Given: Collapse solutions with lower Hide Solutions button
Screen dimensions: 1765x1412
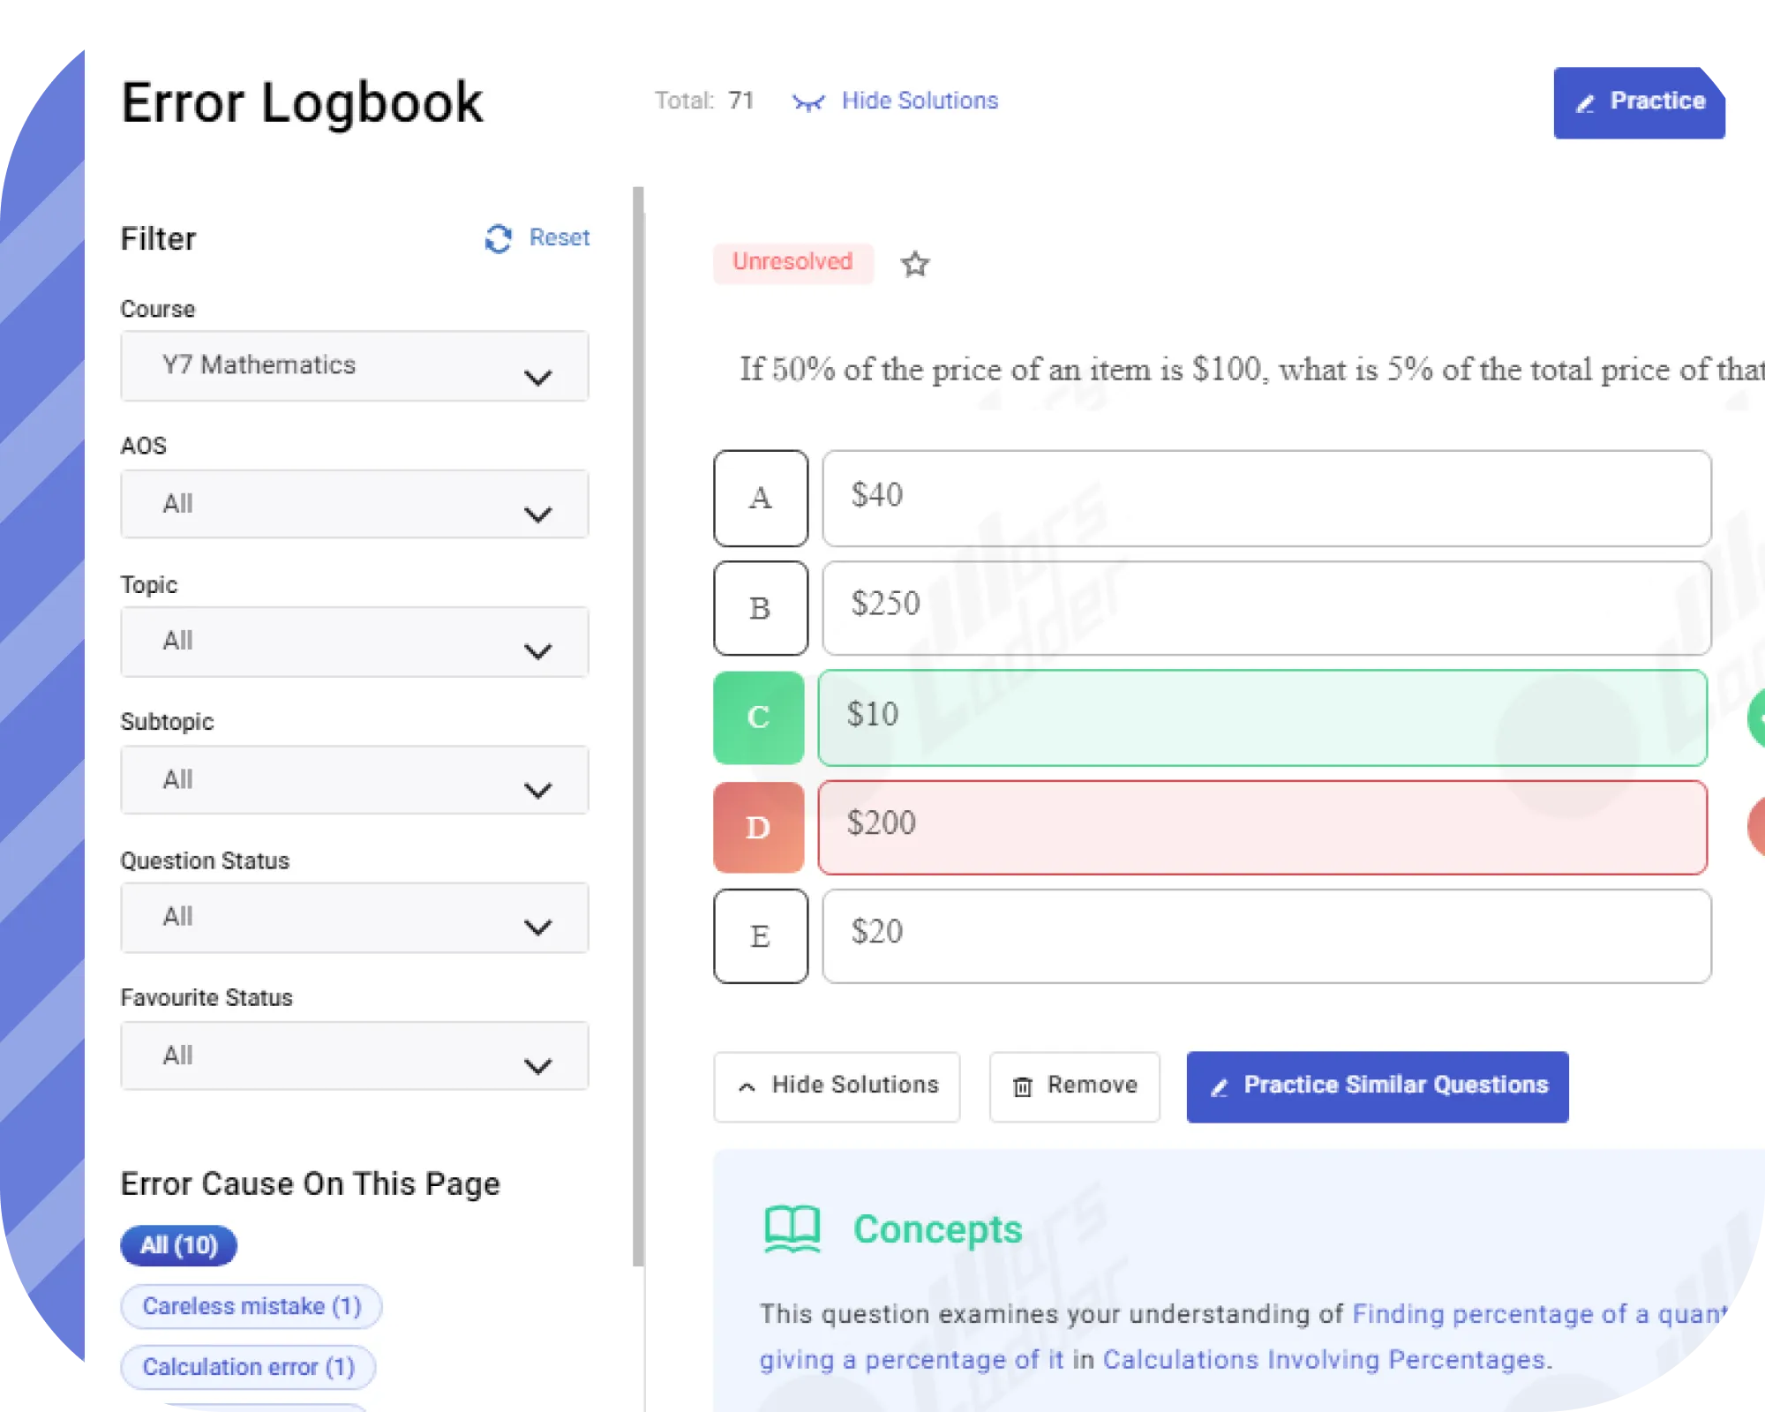Looking at the screenshot, I should (x=837, y=1086).
